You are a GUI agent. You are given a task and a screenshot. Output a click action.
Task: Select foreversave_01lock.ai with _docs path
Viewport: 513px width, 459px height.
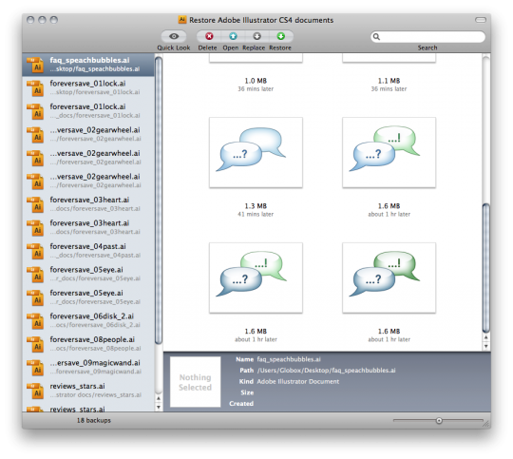(88, 111)
